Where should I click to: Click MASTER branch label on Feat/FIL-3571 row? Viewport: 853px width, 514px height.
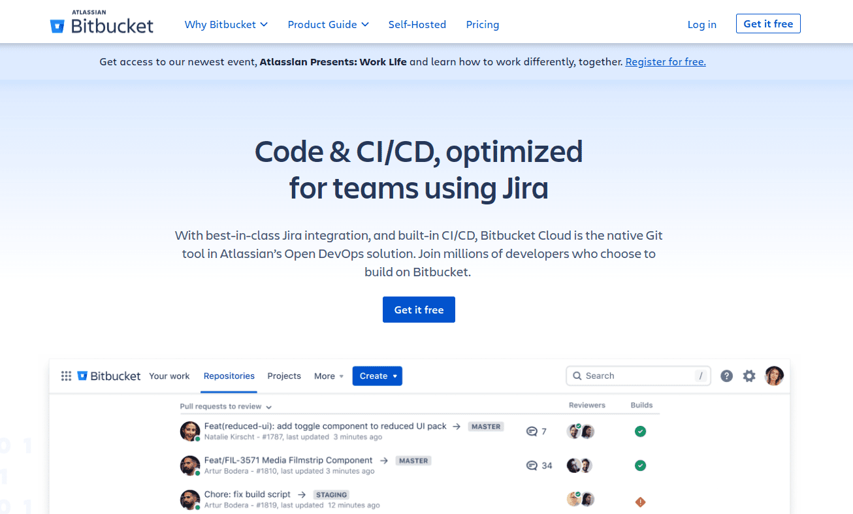(x=413, y=460)
